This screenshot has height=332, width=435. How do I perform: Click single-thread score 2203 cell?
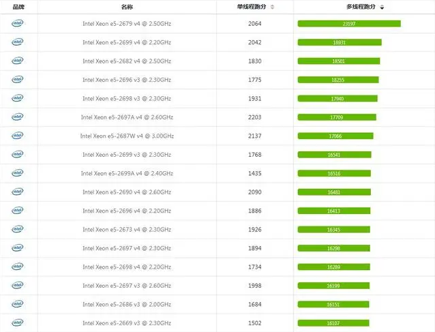(255, 117)
